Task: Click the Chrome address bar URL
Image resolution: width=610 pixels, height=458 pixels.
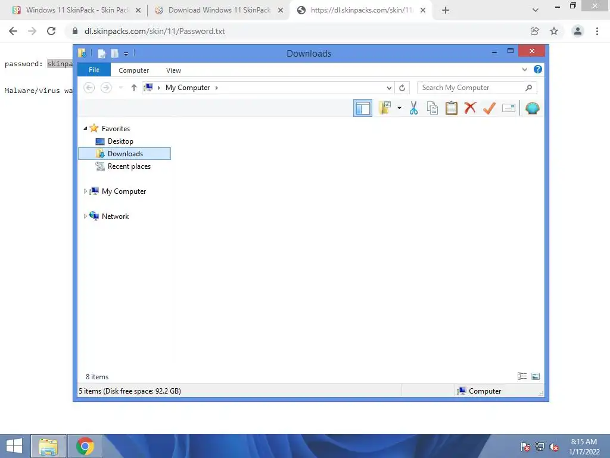Action: [x=155, y=31]
